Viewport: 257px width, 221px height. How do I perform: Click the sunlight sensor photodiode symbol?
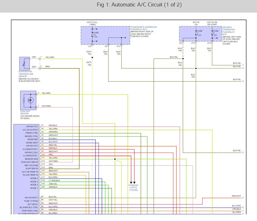click(x=31, y=100)
